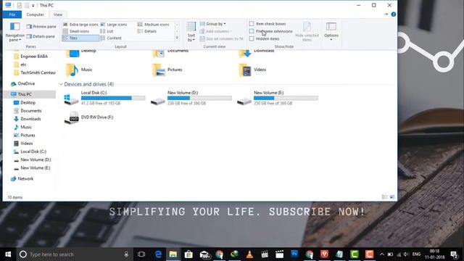This screenshot has width=464, height=261.
Task: Open the Group by dropdown
Action: point(212,24)
